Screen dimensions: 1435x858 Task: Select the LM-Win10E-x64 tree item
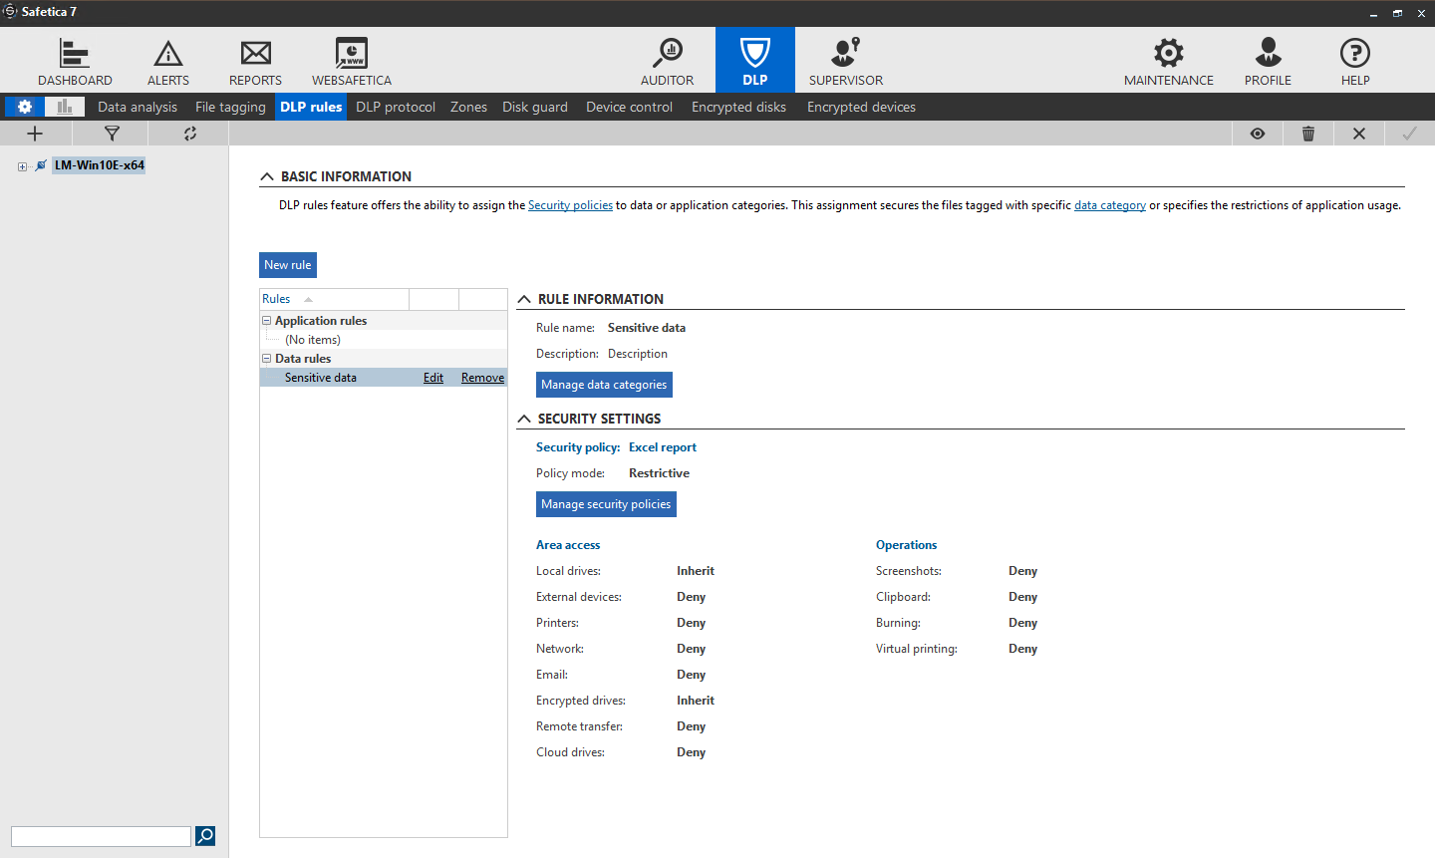pos(100,165)
